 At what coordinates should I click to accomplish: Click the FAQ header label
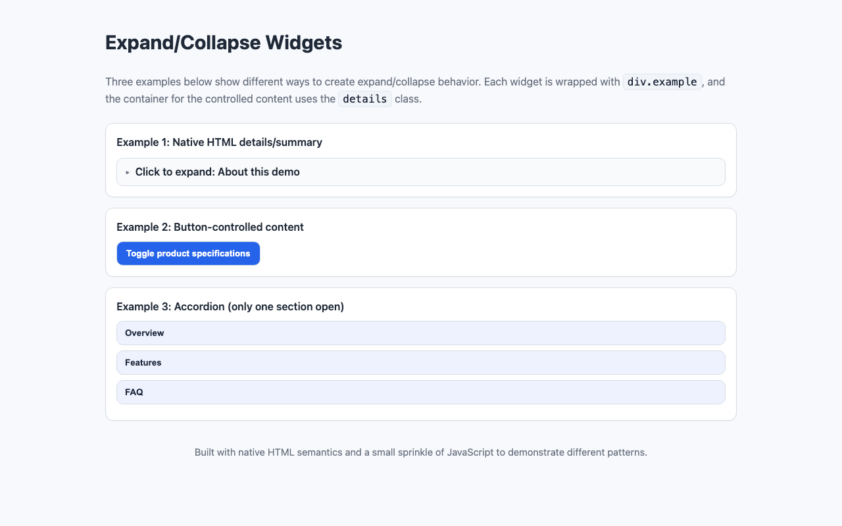(x=134, y=392)
